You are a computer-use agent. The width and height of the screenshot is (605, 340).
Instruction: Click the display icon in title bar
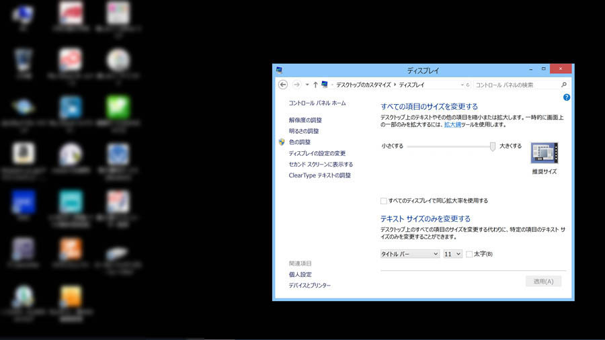tap(279, 70)
